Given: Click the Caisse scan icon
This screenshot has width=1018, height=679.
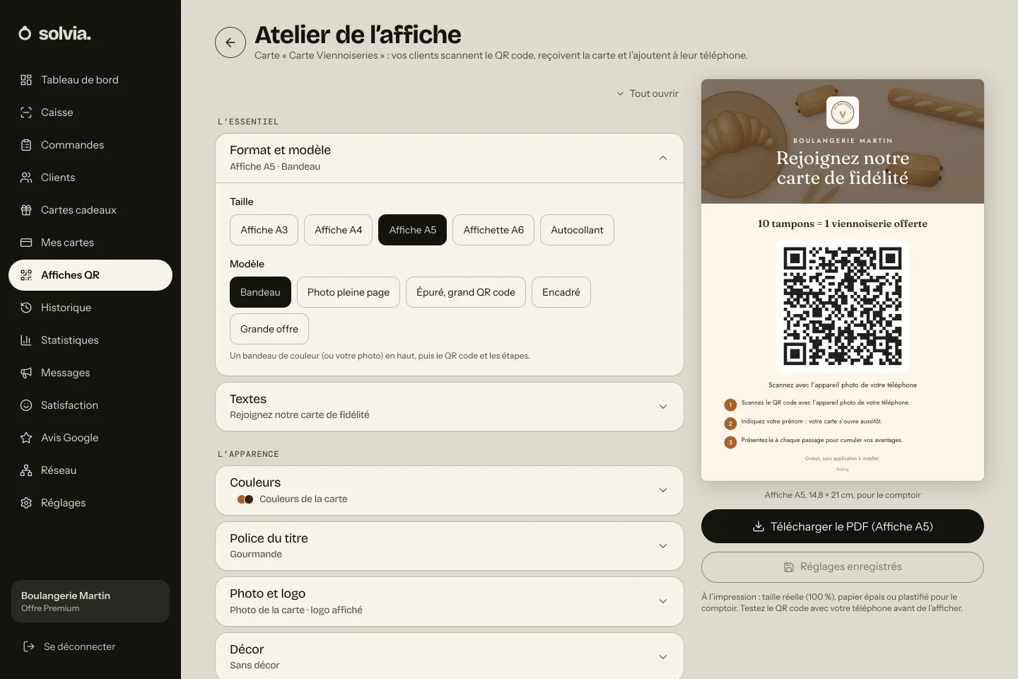Looking at the screenshot, I should tap(26, 112).
